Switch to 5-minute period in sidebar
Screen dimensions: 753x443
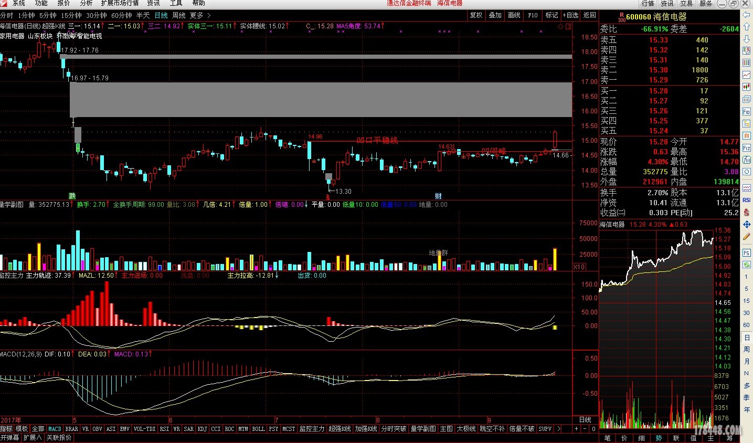pos(746,289)
